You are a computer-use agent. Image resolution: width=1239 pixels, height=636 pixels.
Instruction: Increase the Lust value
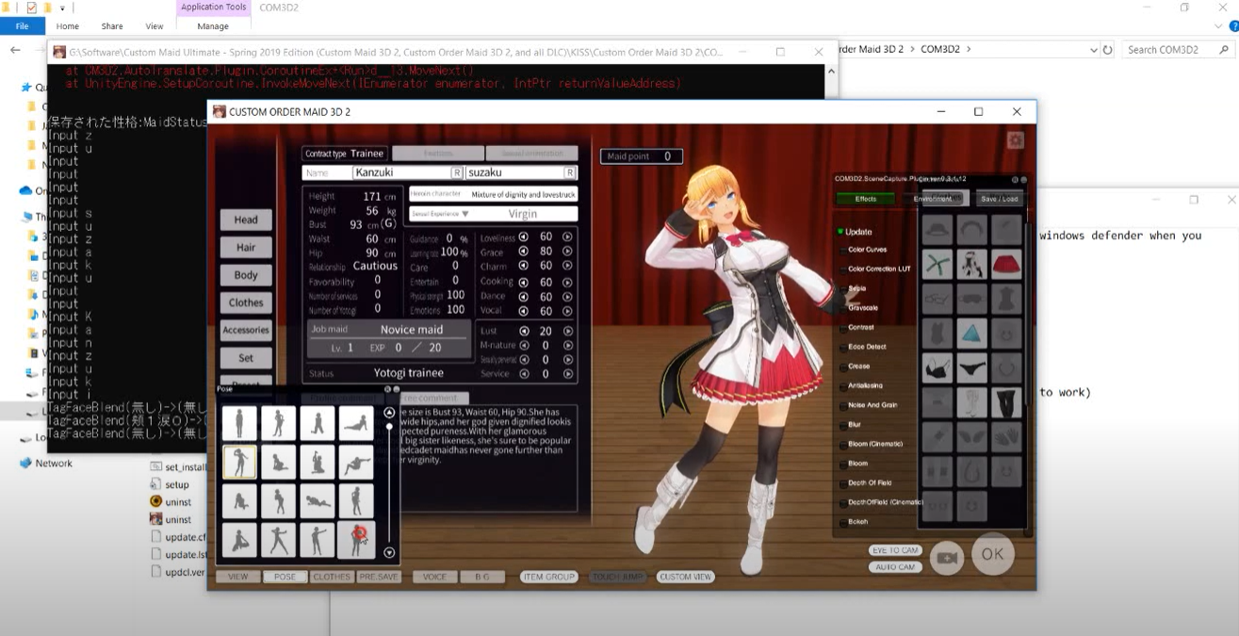pyautogui.click(x=567, y=331)
